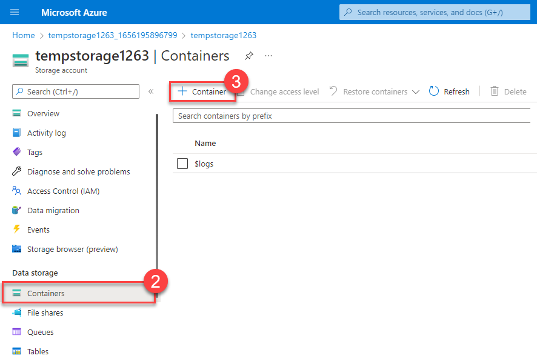Select the $logs container checkbox
Viewport: 537px width, 364px height.
[182, 164]
